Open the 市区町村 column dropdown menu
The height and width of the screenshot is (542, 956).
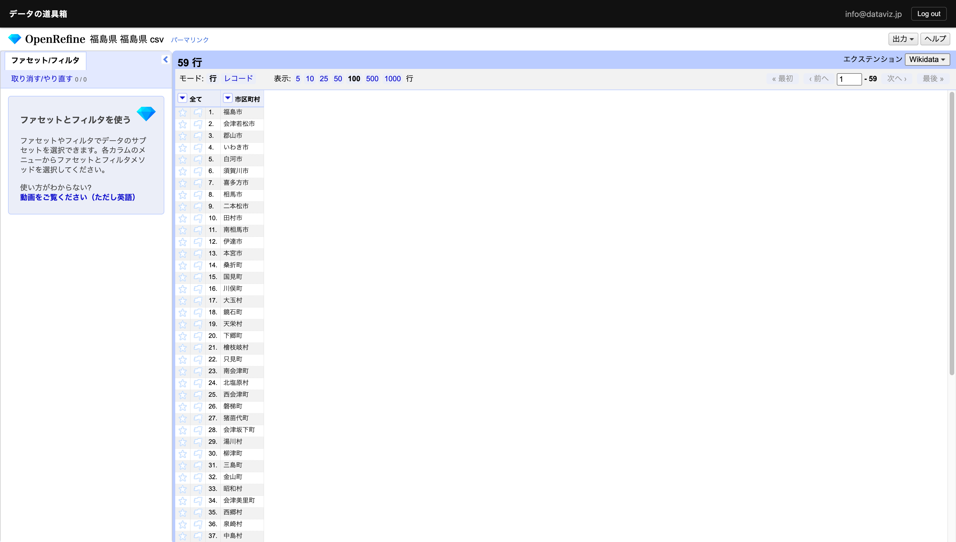228,98
